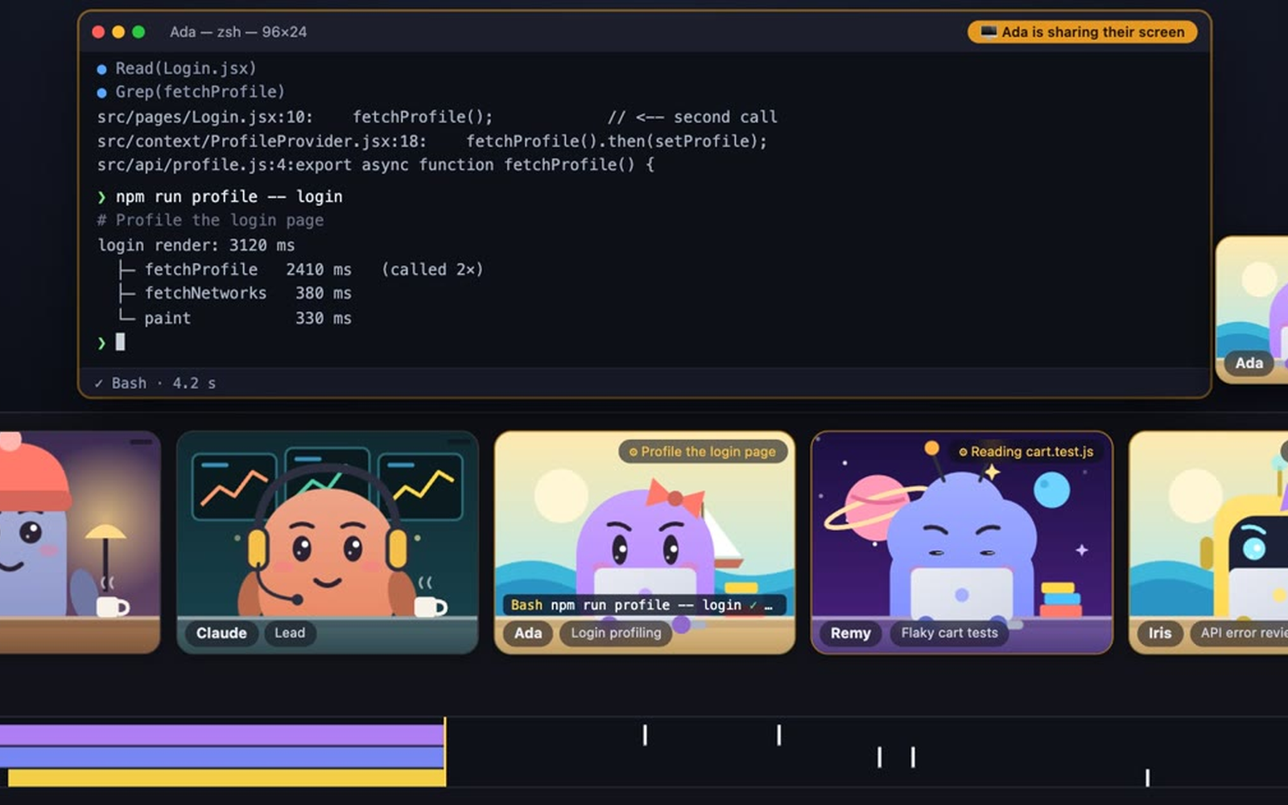
Task: Click the "Remy" name label
Action: point(851,634)
